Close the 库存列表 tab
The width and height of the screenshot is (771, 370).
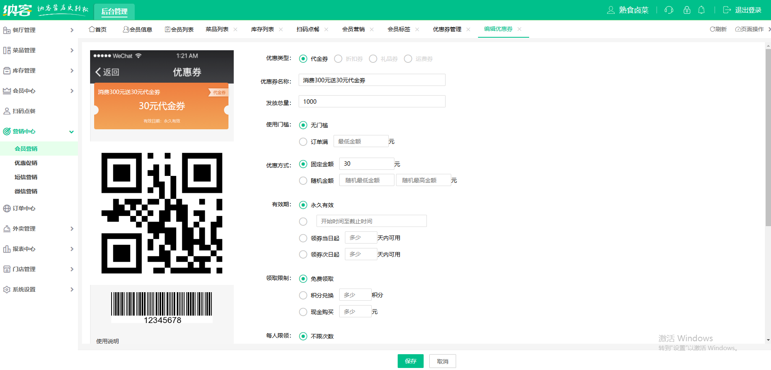pyautogui.click(x=281, y=29)
